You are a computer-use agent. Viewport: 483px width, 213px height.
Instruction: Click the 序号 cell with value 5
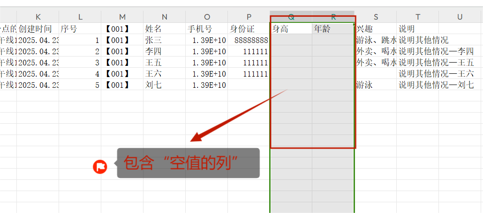click(80, 85)
